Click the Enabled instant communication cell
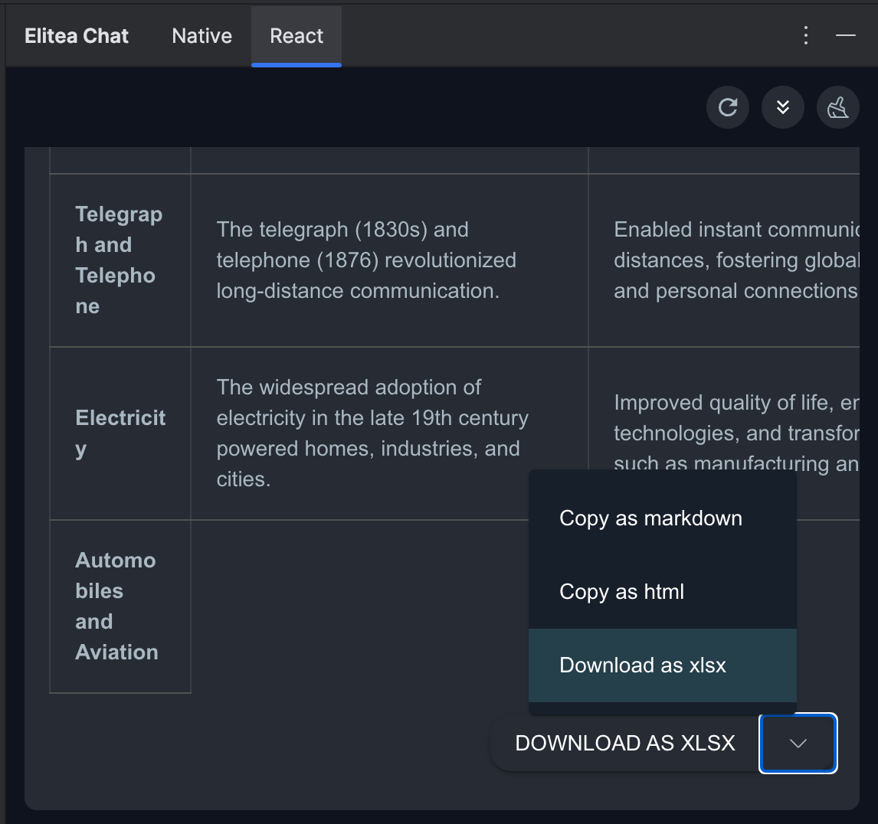Image resolution: width=878 pixels, height=824 pixels. [724, 260]
